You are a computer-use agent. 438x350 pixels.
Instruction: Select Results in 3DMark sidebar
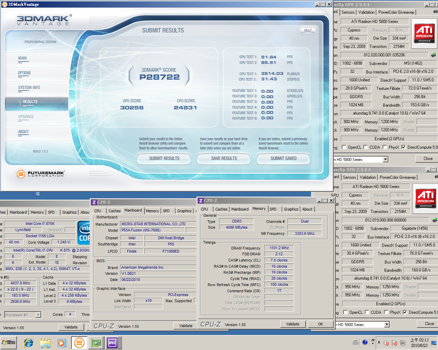pyautogui.click(x=37, y=104)
